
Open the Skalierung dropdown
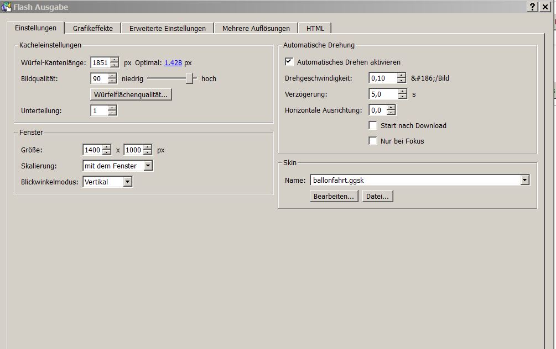tap(148, 166)
